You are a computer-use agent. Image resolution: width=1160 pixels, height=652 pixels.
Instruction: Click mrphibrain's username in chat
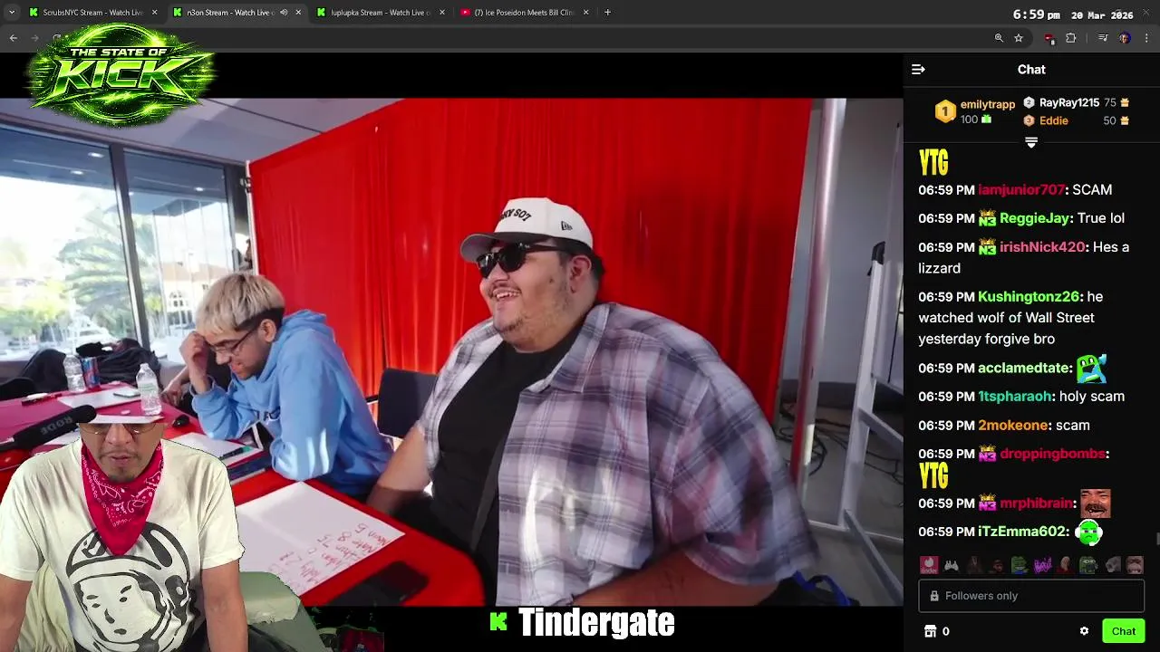coord(1036,503)
